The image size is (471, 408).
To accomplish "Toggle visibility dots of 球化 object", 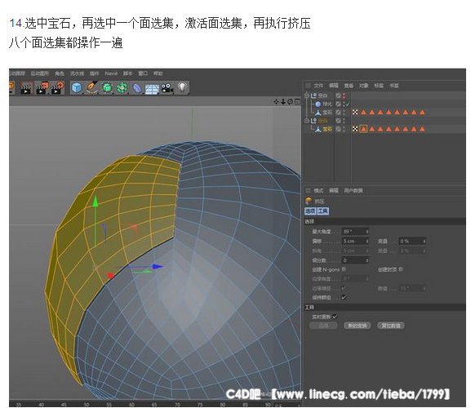I will coord(344,104).
